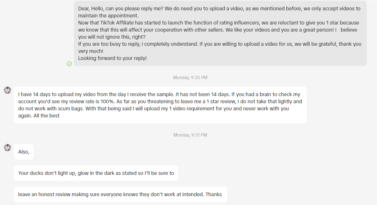Screen dimensions: 377x205
Task: Click the avatar beside the 14 days message
Action: [x=7, y=90]
